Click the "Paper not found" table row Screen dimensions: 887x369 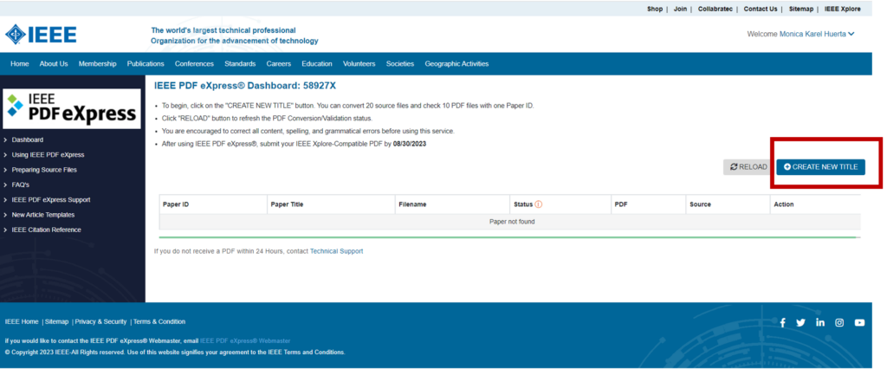point(510,222)
